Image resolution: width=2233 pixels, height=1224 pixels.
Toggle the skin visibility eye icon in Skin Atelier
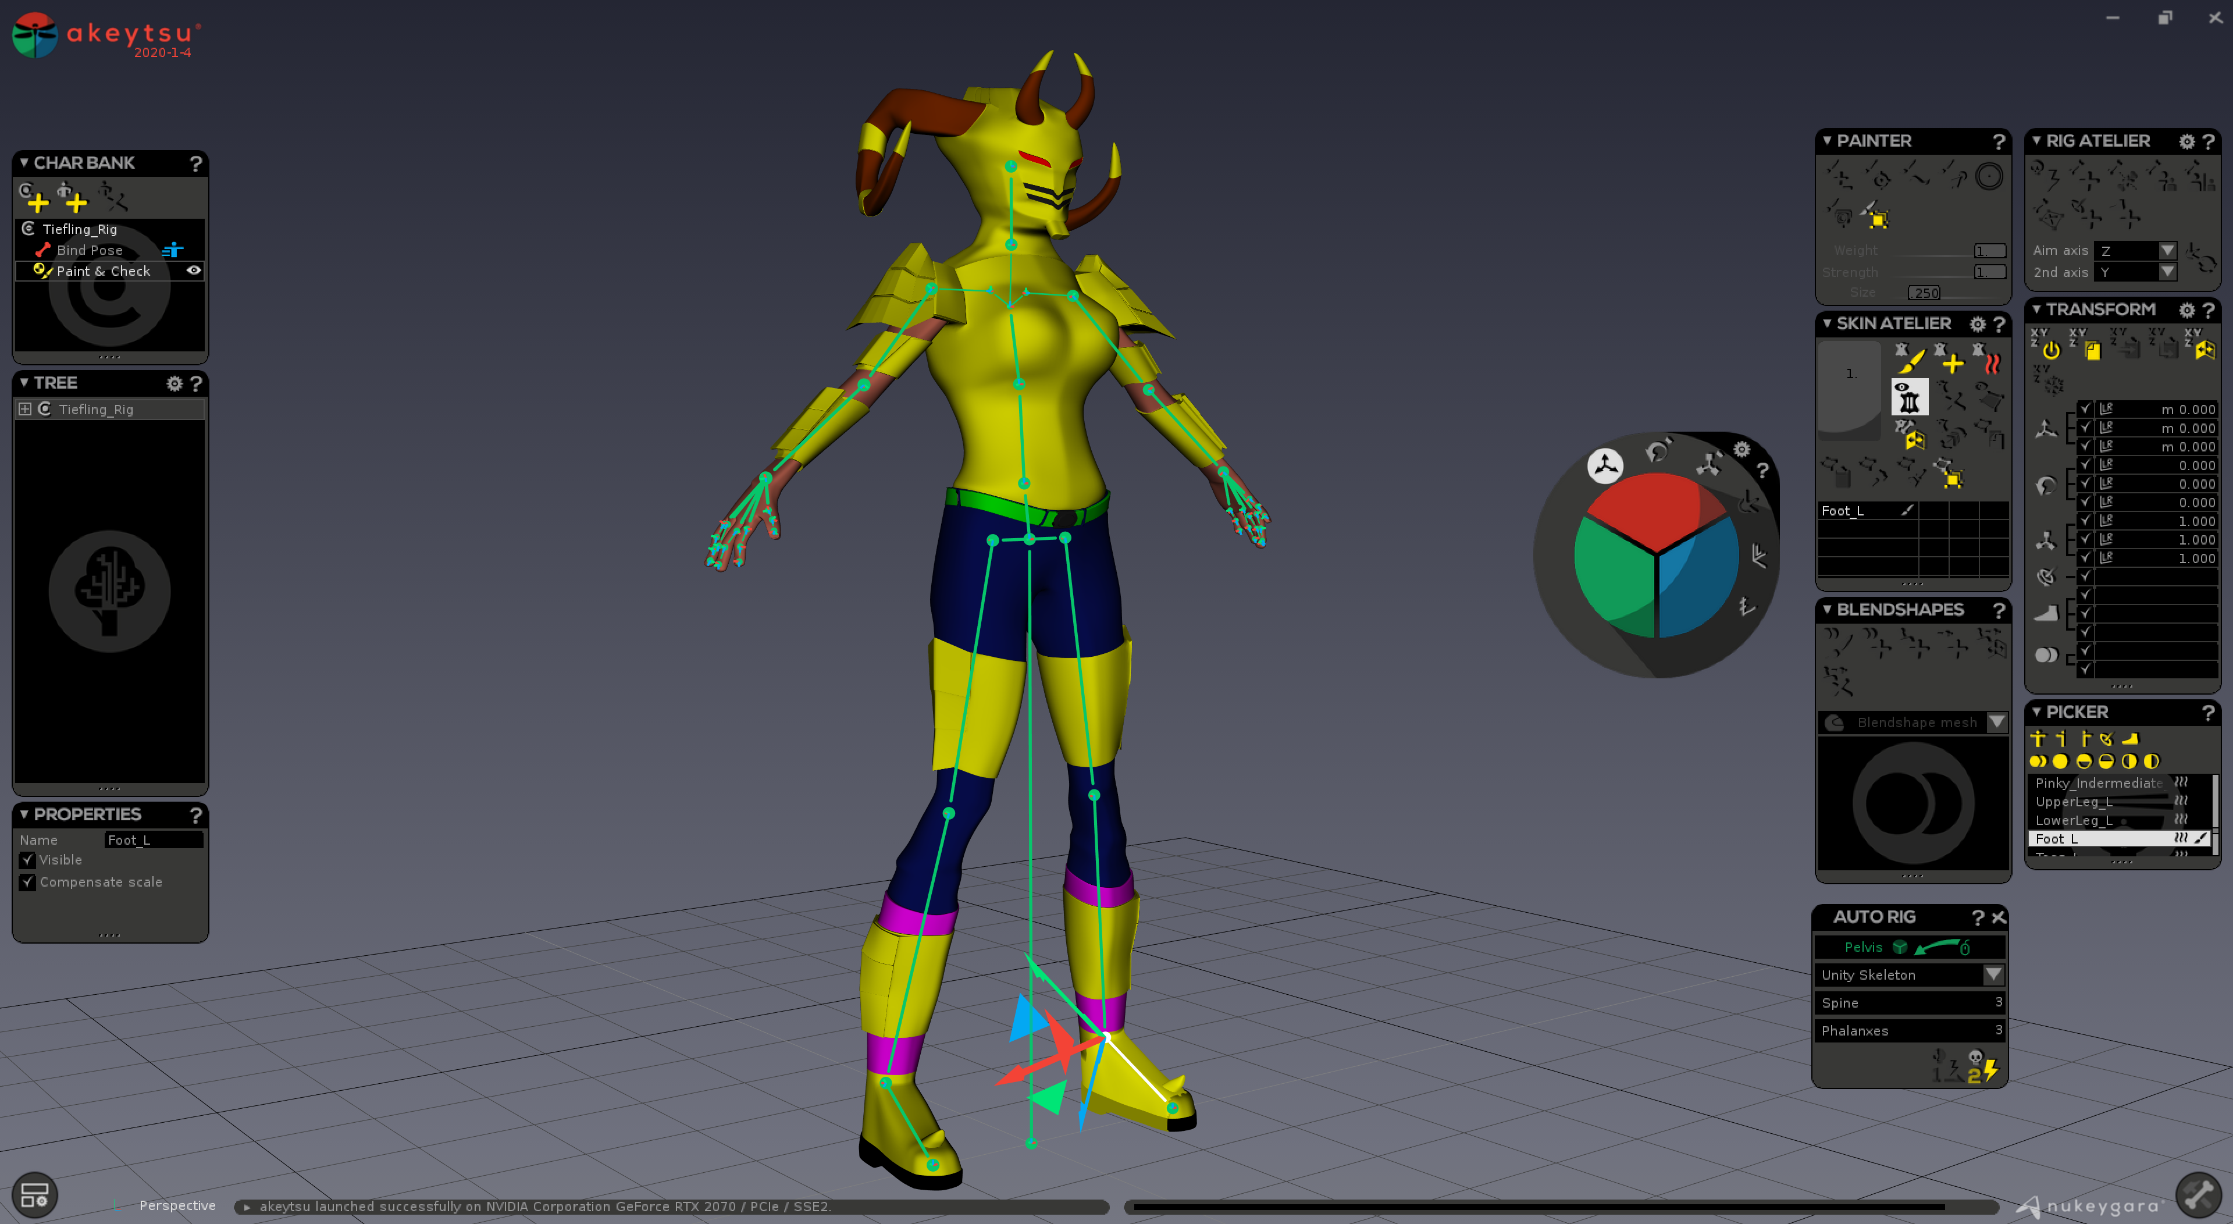(1910, 397)
